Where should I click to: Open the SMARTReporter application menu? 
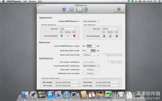(x=14, y=1)
